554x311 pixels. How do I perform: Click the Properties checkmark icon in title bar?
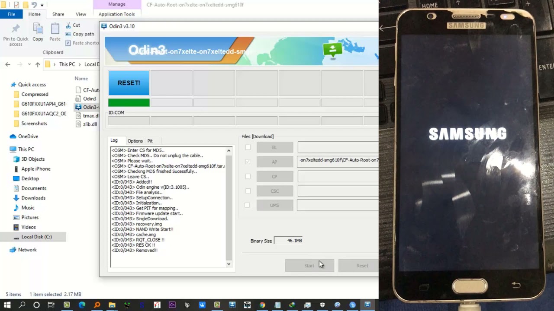tap(16, 5)
